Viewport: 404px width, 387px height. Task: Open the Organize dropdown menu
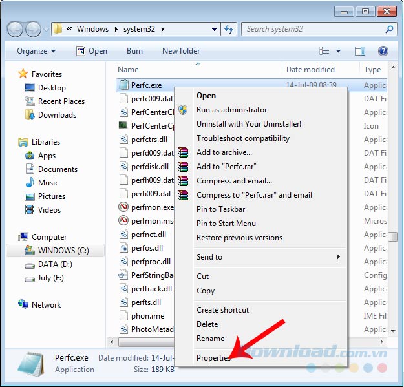(36, 51)
